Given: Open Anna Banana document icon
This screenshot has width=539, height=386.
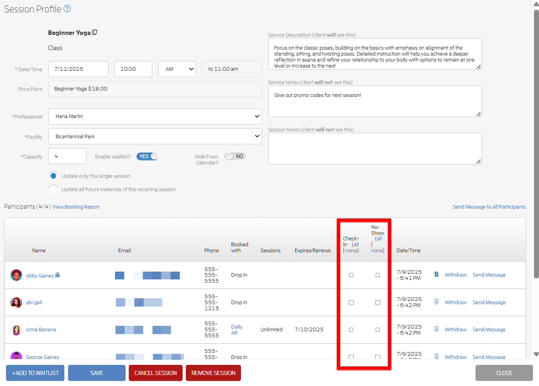Looking at the screenshot, I should pos(436,329).
